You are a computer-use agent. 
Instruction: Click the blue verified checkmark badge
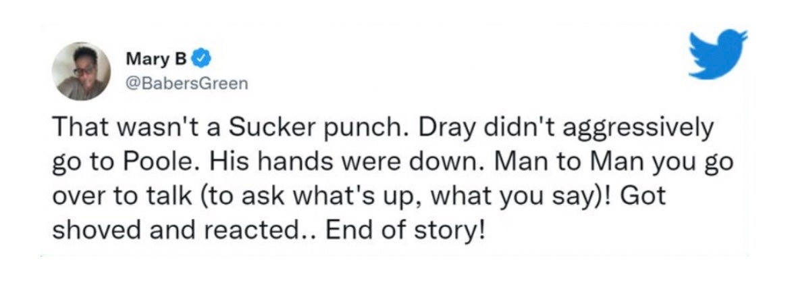(x=201, y=61)
